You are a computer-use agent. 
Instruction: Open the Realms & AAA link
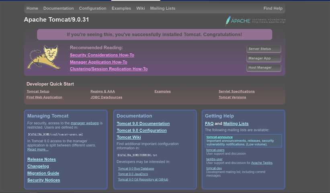click(103, 92)
